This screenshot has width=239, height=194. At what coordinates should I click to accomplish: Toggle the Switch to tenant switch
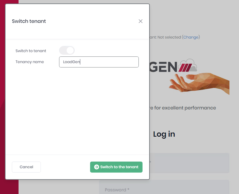pos(67,50)
